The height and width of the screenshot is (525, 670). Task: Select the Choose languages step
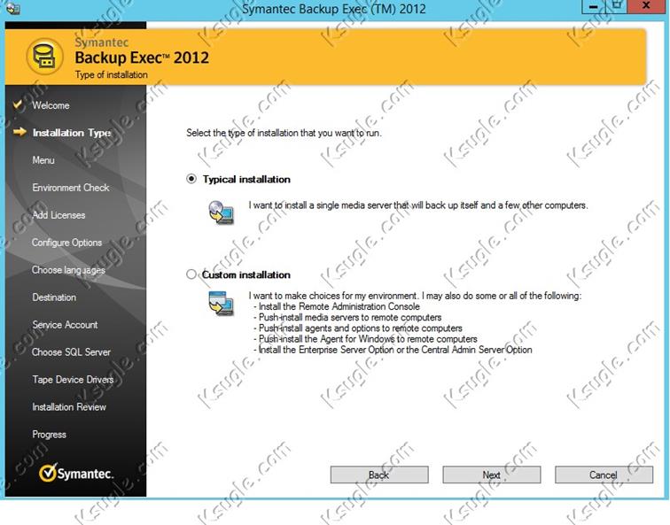pos(68,270)
